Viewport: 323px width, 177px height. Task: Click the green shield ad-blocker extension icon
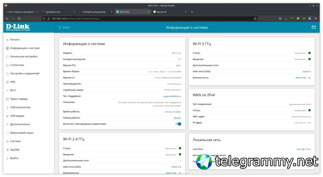298,19
